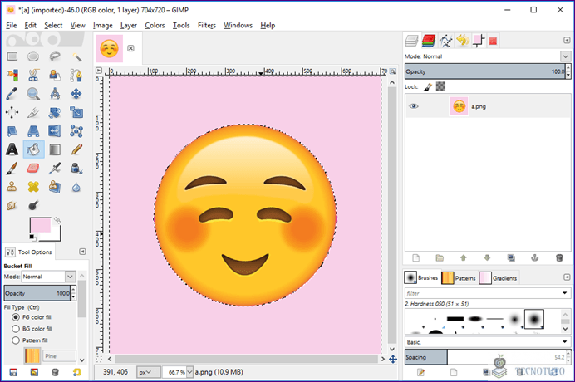The image size is (575, 382).
Task: Open the Filters menu
Action: [207, 25]
